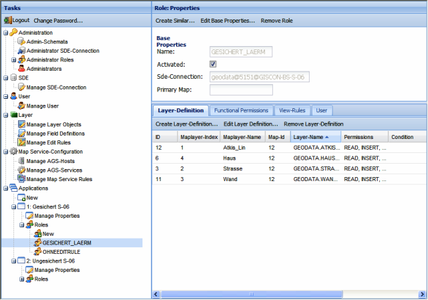The height and width of the screenshot is (300, 428).
Task: Click the Manage AGS-Hosts icon
Action: (21, 161)
